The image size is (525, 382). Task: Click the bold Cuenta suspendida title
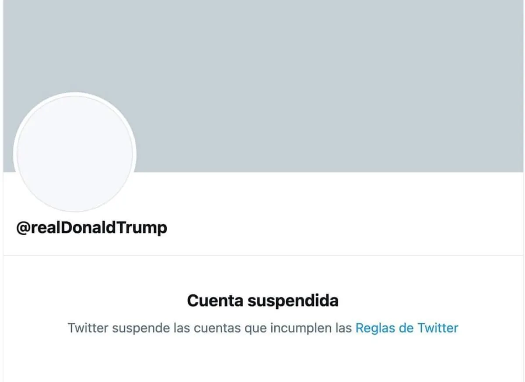pos(262,301)
